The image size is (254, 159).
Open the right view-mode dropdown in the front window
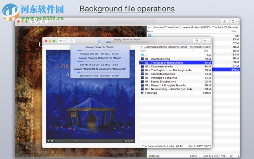[206, 41]
